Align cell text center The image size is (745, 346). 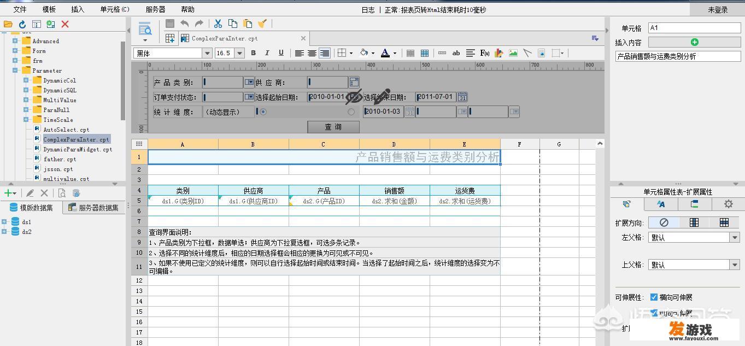pos(312,53)
